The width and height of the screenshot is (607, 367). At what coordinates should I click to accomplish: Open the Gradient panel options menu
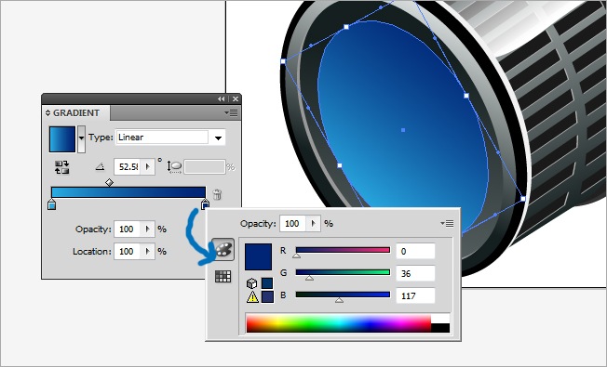pos(232,112)
